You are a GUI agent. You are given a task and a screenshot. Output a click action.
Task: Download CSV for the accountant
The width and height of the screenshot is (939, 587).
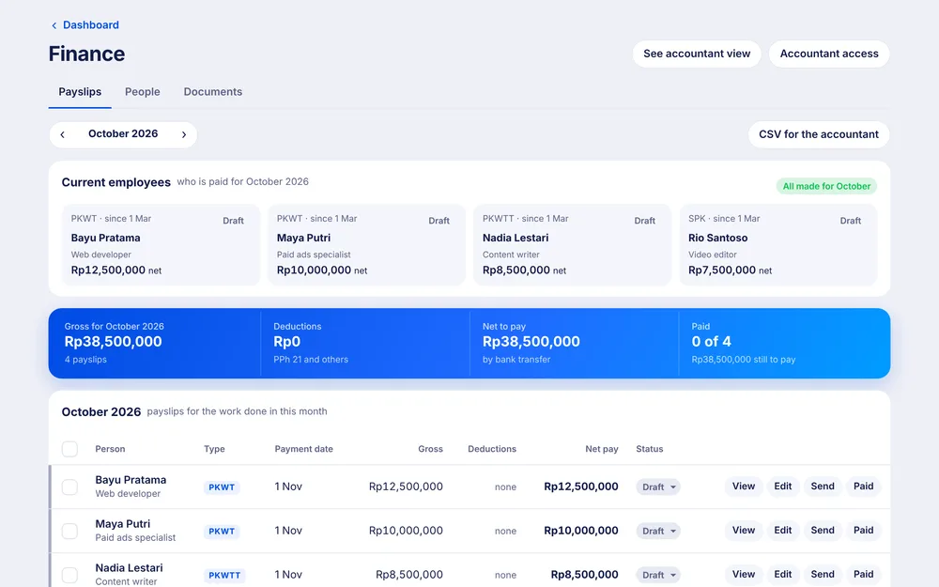click(819, 134)
